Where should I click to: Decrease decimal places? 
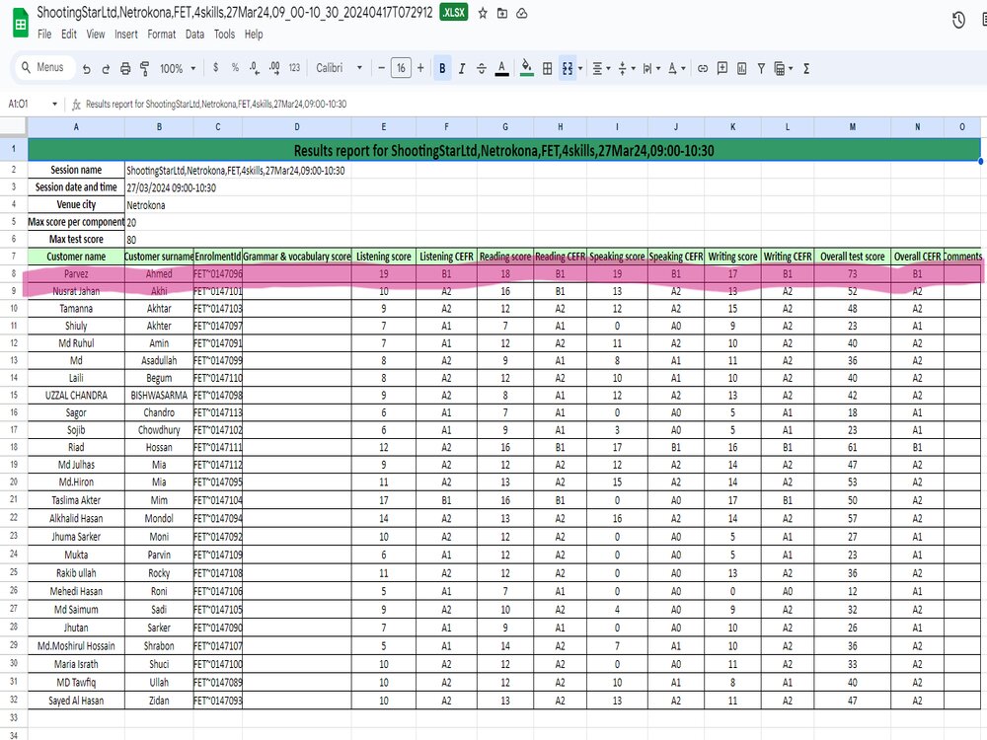(x=255, y=68)
